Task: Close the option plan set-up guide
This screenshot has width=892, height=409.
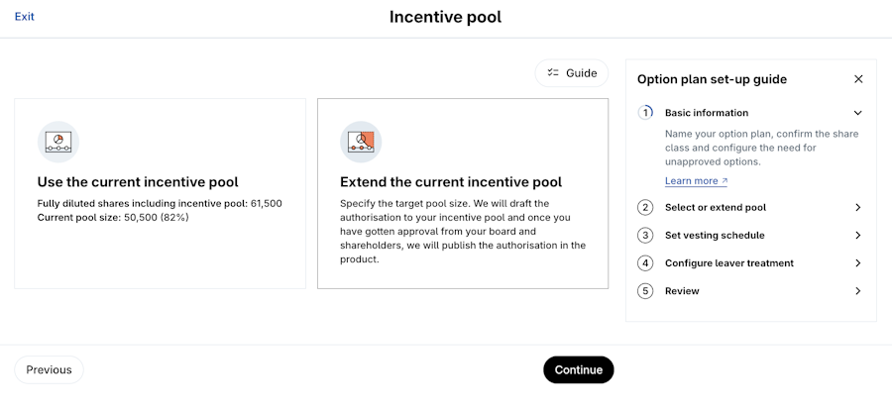Action: tap(858, 79)
